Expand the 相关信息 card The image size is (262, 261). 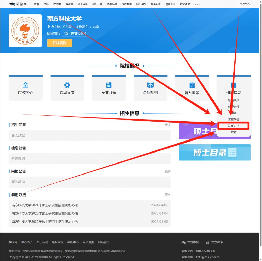tap(234, 88)
